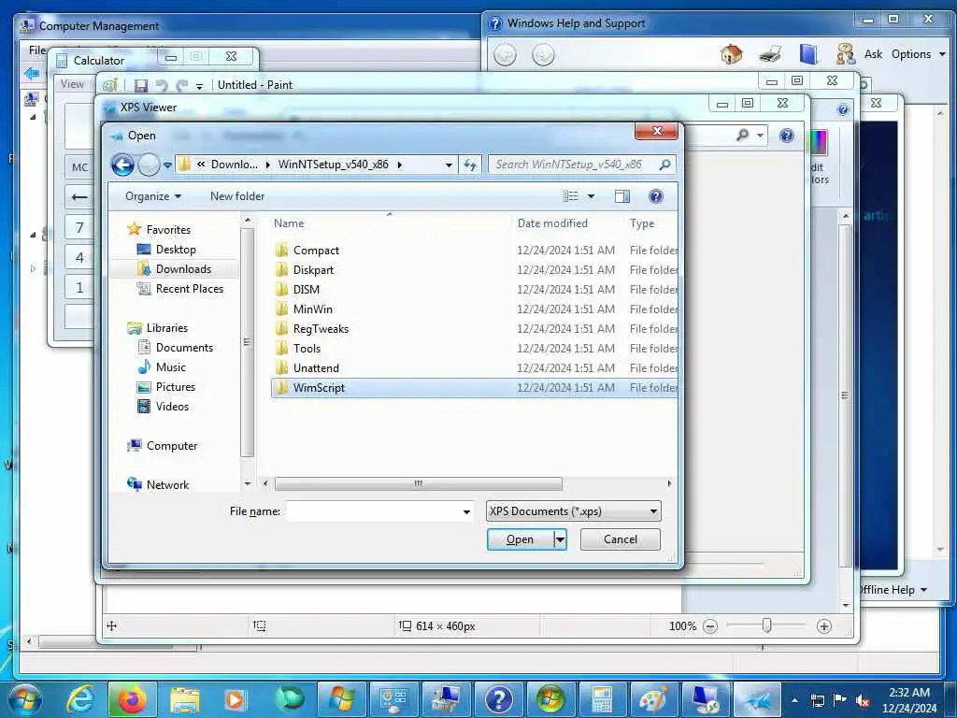Click Undo icon in Paint title bar

161,85
